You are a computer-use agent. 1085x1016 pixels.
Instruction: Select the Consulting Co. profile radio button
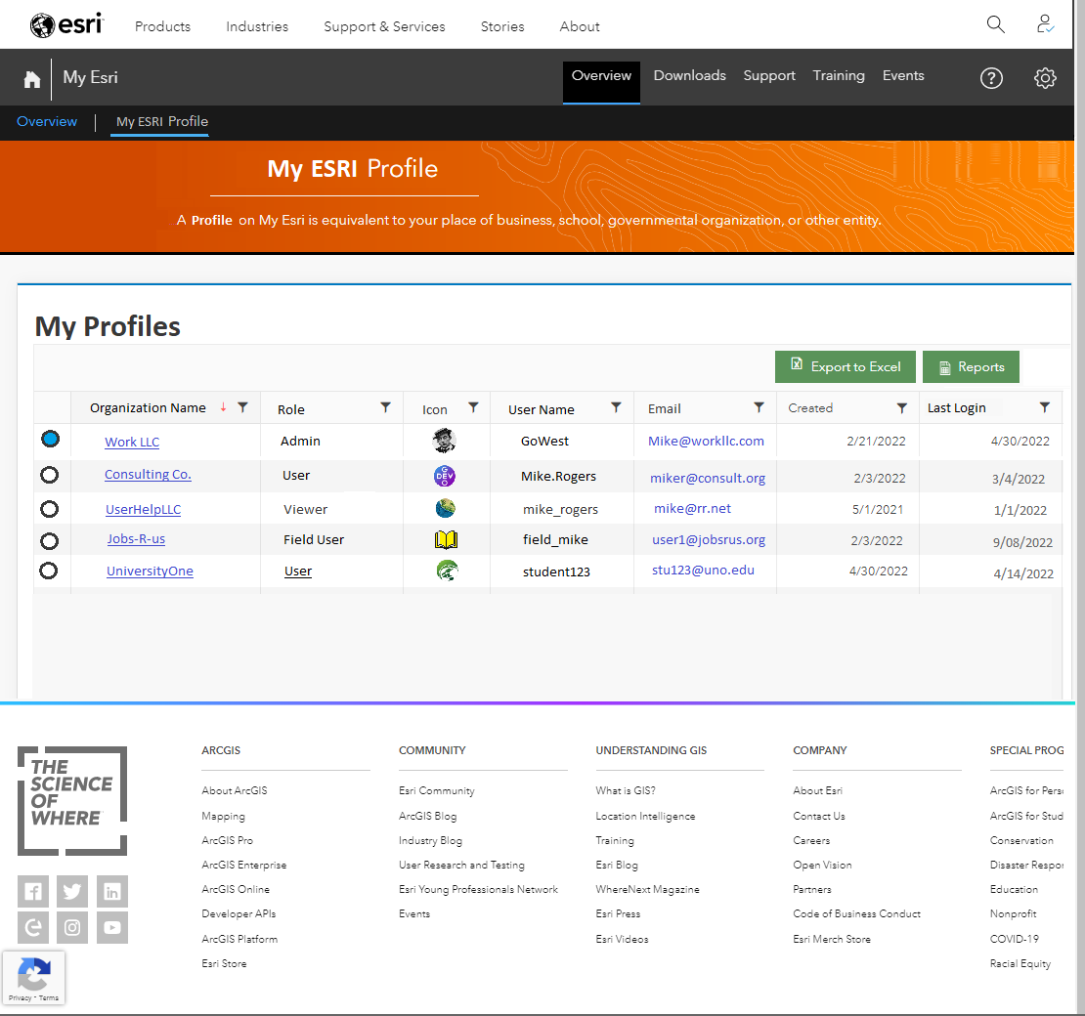click(50, 475)
